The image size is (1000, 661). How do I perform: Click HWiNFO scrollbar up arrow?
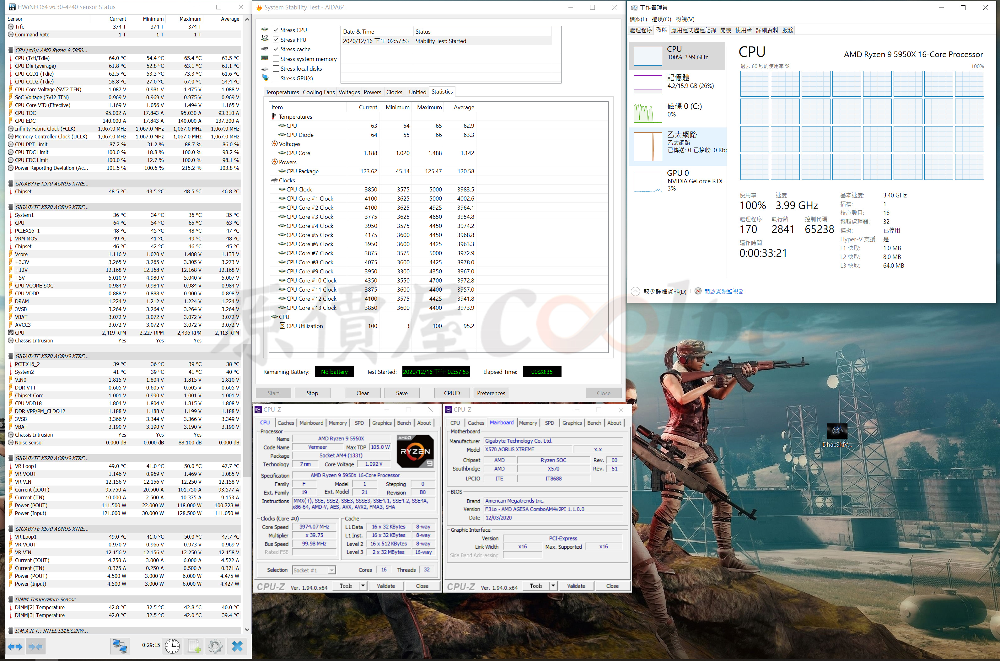click(247, 19)
